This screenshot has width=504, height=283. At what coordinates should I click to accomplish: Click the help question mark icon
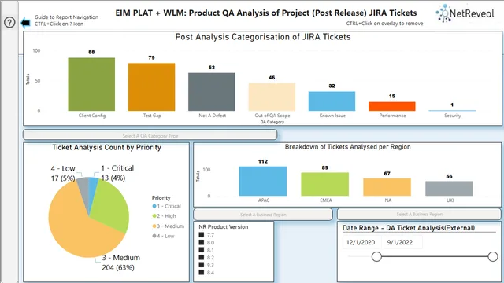point(9,23)
